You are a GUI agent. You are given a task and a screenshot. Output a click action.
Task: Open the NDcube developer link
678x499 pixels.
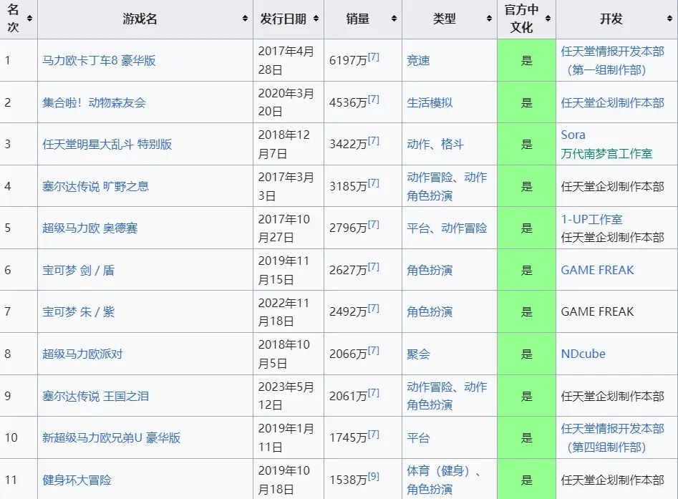tap(583, 354)
